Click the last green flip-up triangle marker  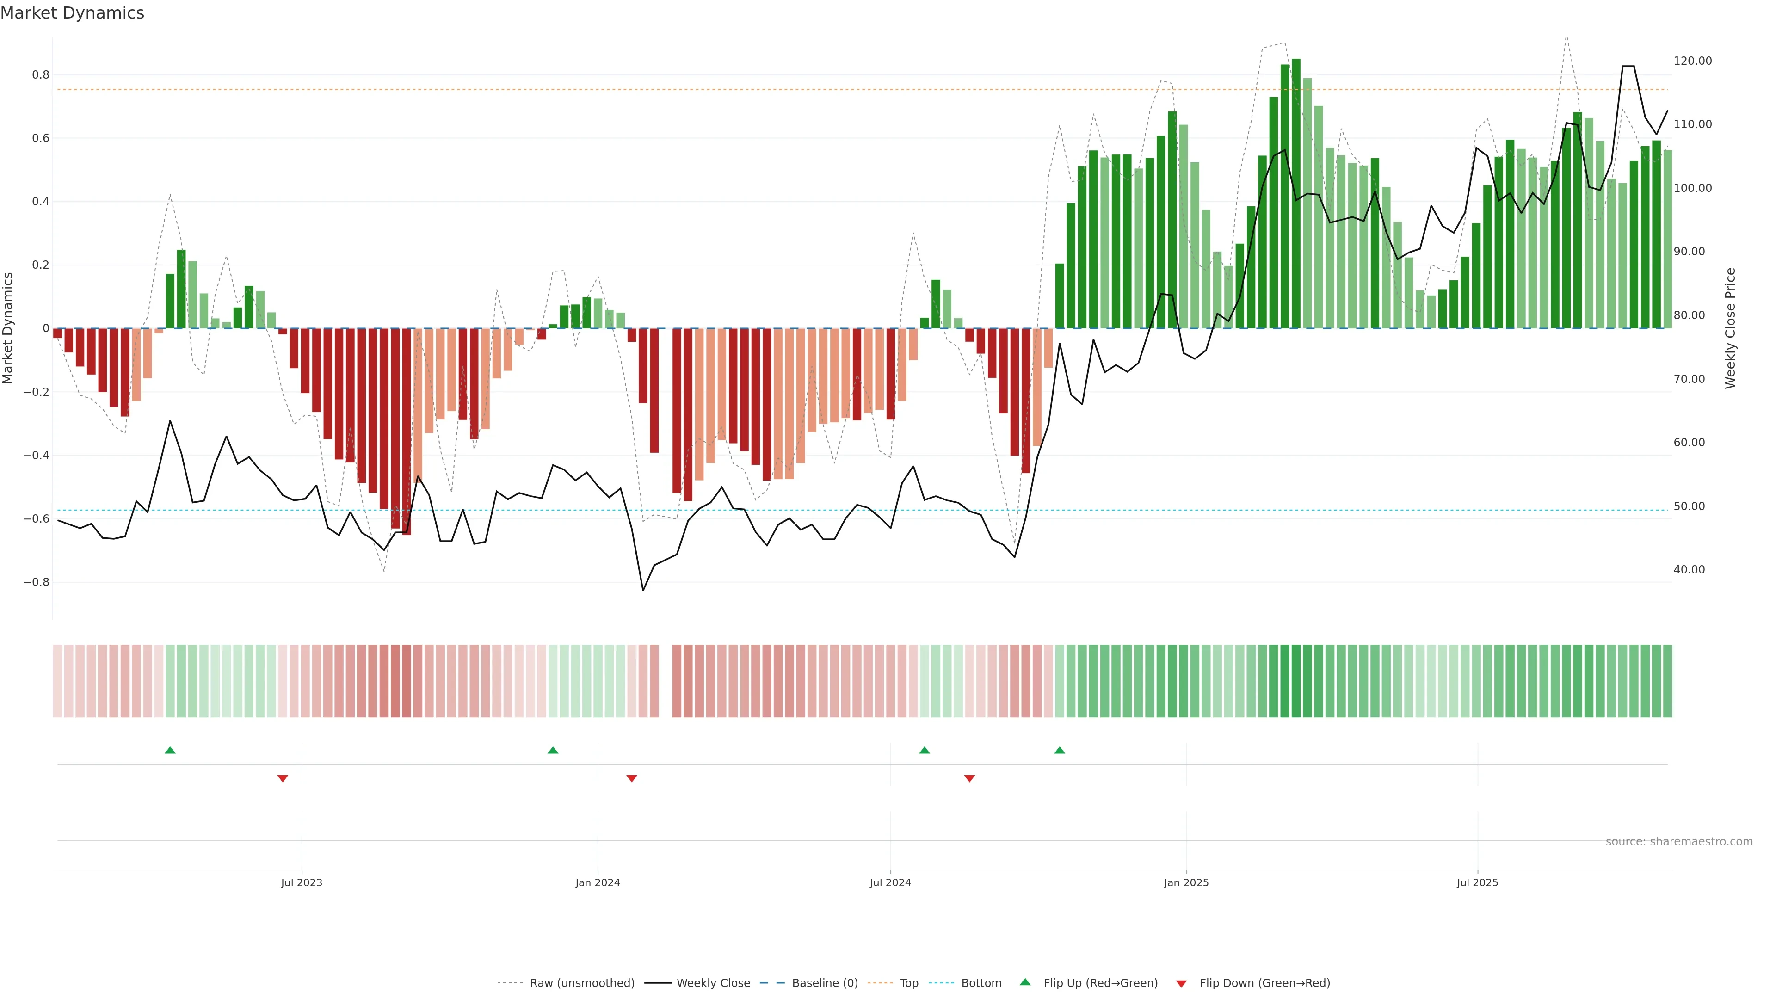pyautogui.click(x=1060, y=750)
